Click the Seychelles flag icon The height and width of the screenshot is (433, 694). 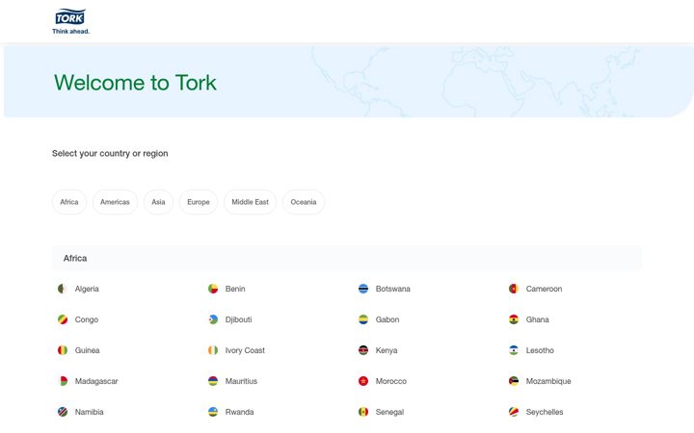(514, 412)
